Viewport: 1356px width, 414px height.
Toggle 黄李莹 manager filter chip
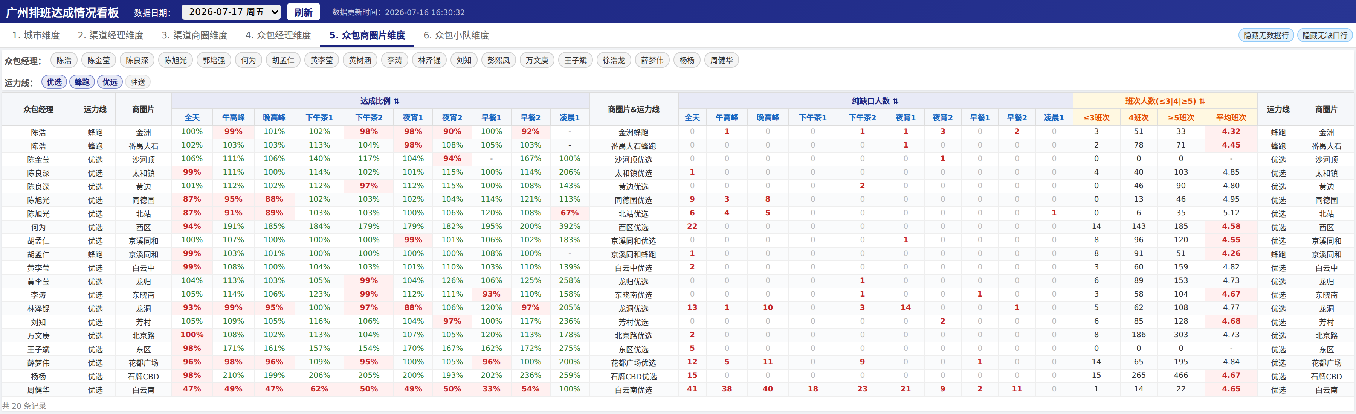click(x=322, y=61)
